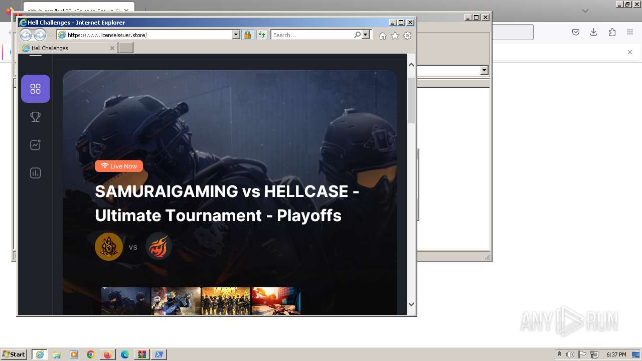The width and height of the screenshot is (642, 361).
Task: Dismiss the Firefox notification bar close X
Action: [x=630, y=52]
